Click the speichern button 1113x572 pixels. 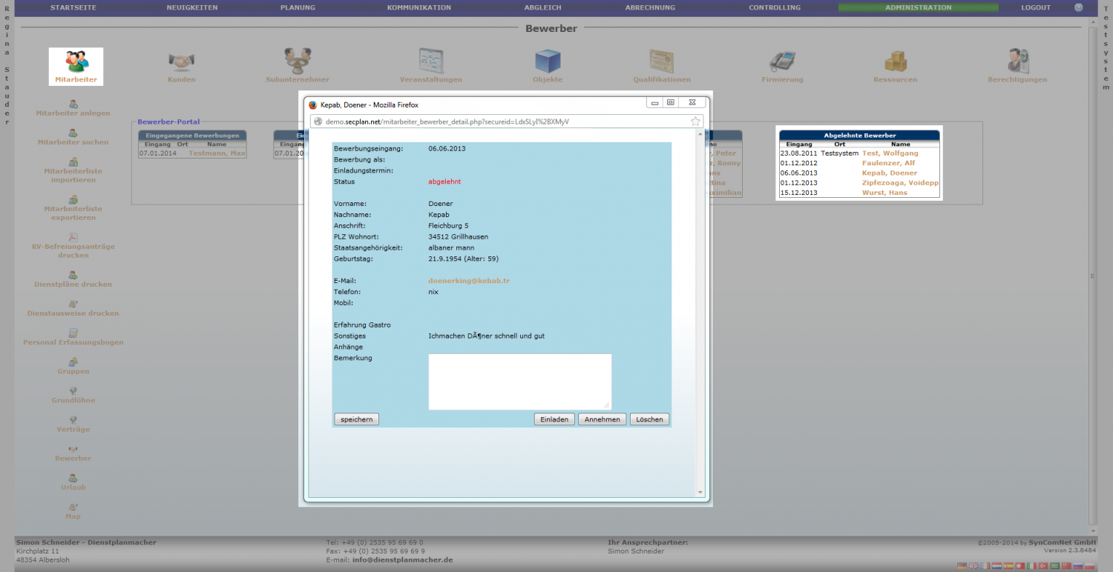pyautogui.click(x=357, y=419)
